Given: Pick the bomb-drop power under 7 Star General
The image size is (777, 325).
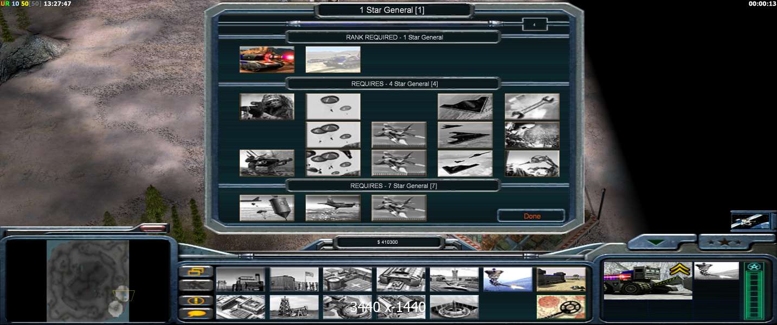Looking at the screenshot, I should pyautogui.click(x=267, y=208).
